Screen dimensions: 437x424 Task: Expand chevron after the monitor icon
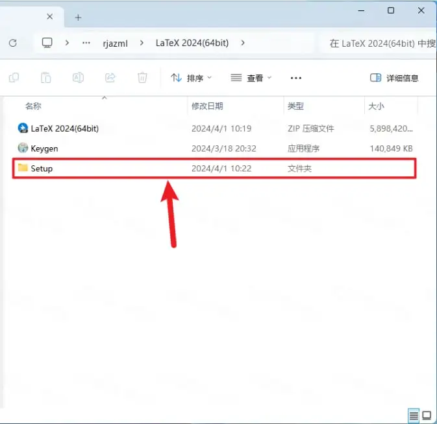67,43
